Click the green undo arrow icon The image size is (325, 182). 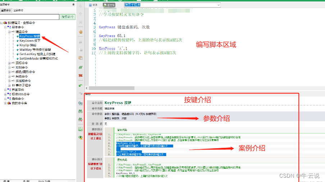click(81, 85)
